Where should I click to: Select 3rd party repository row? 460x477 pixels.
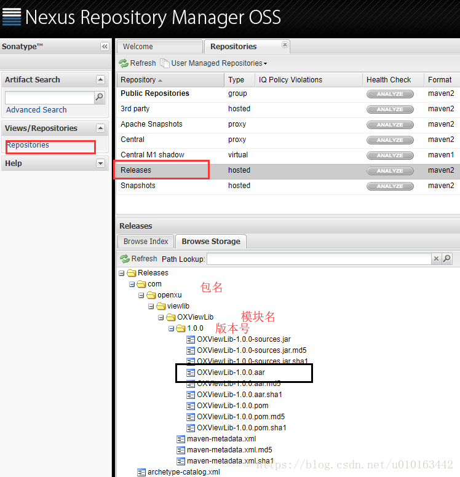pos(288,109)
